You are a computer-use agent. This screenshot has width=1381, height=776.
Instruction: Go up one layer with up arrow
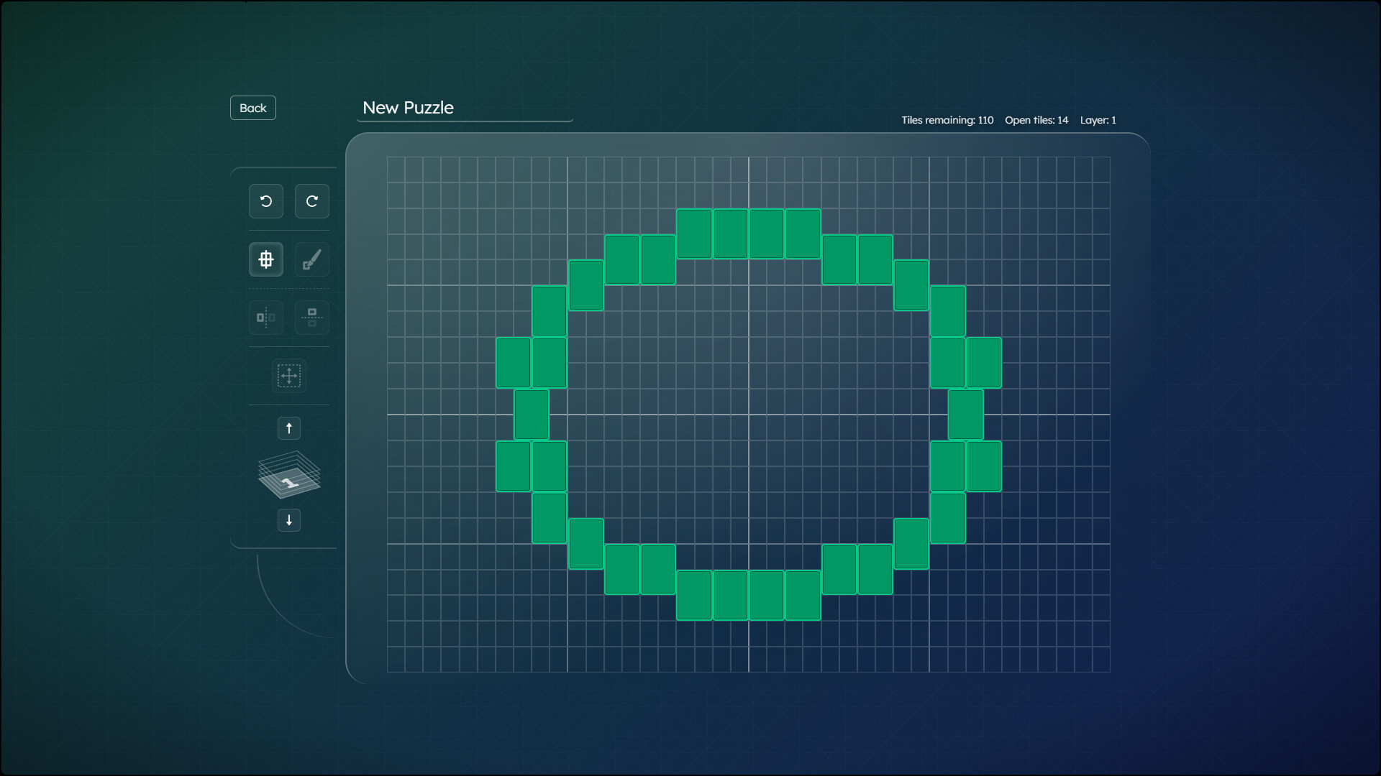pyautogui.click(x=289, y=428)
